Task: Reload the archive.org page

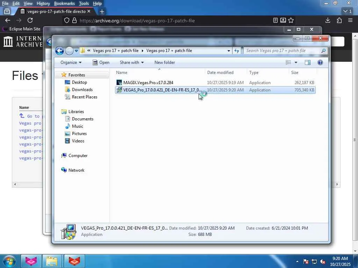Action: (30, 21)
